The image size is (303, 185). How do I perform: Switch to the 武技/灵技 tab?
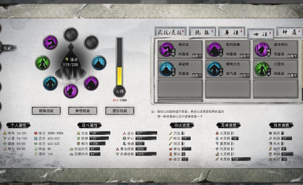click(171, 32)
